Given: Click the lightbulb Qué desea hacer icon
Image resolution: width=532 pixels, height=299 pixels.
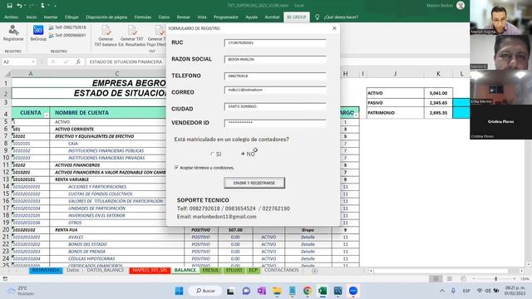Looking at the screenshot, I should (x=317, y=17).
